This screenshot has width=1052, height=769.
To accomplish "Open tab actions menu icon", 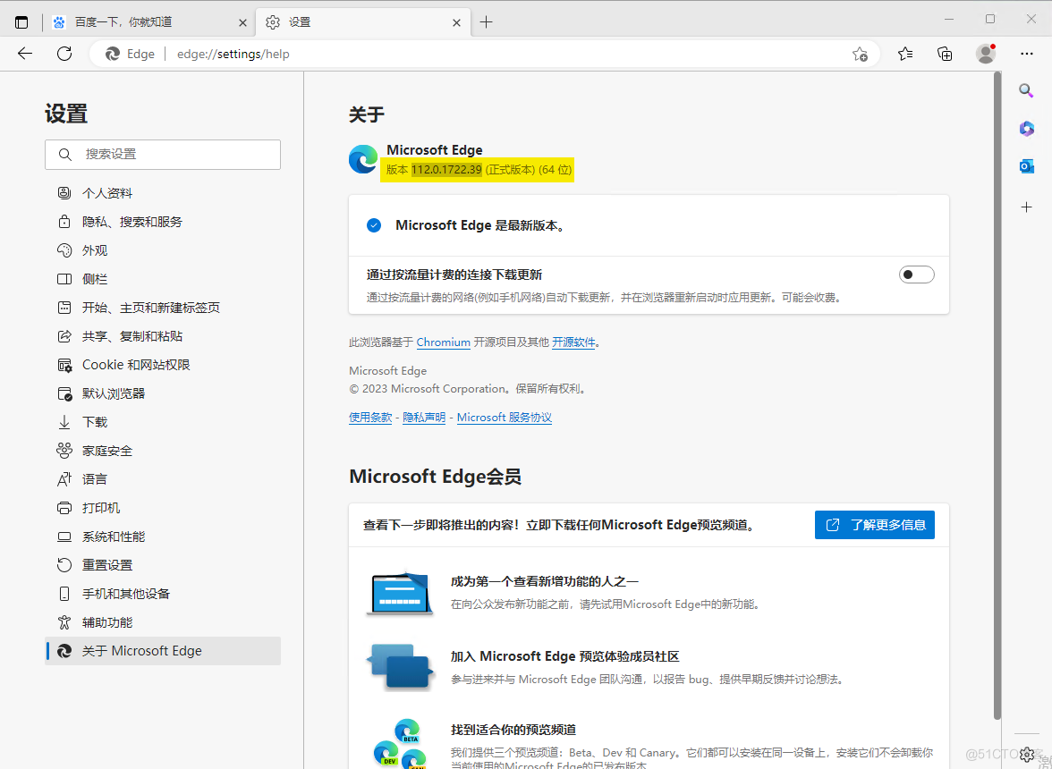I will (21, 21).
